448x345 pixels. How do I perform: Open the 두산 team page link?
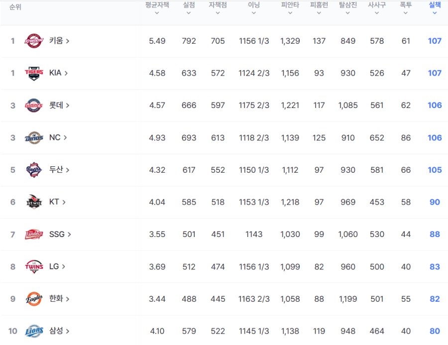point(59,170)
